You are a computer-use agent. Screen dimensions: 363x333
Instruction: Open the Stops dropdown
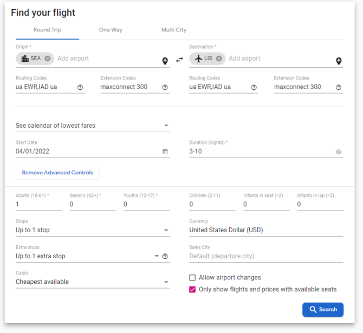93,230
